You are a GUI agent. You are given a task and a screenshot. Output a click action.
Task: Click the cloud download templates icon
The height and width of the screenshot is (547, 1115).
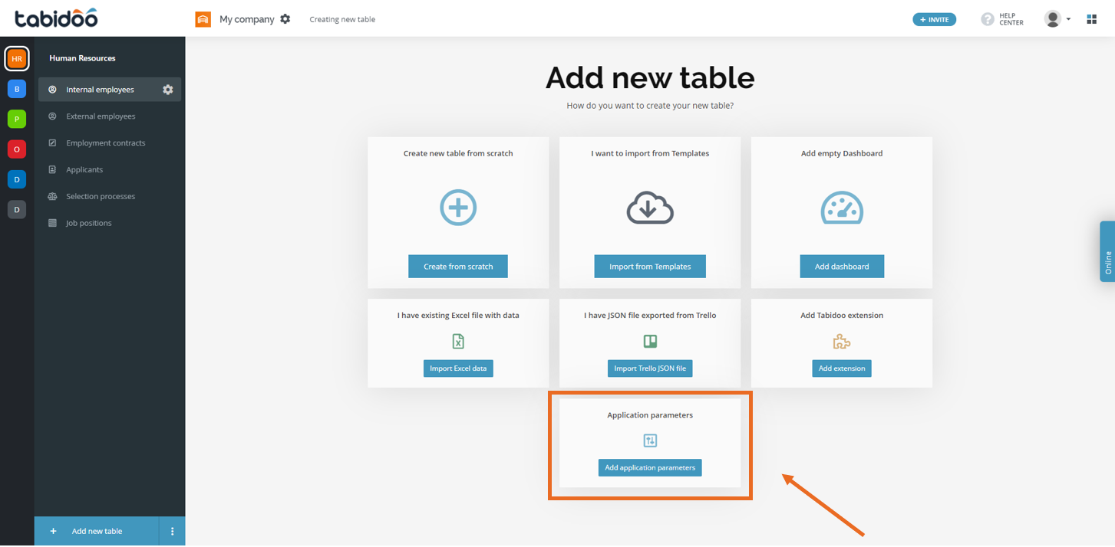pyautogui.click(x=650, y=207)
